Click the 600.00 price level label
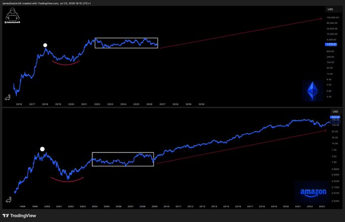This screenshot has width=345, height=222. point(331,51)
